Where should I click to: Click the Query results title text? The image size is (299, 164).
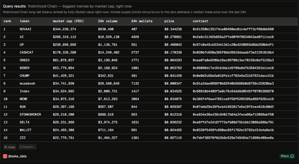[x=14, y=6]
